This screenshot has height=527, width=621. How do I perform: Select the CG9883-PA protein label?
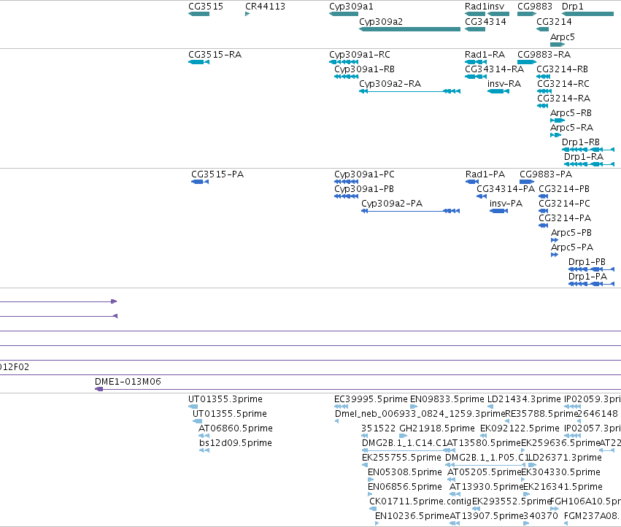click(x=546, y=174)
